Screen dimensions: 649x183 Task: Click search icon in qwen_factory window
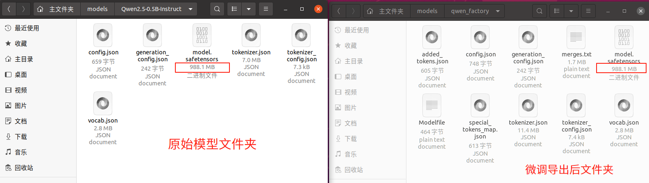coord(540,11)
